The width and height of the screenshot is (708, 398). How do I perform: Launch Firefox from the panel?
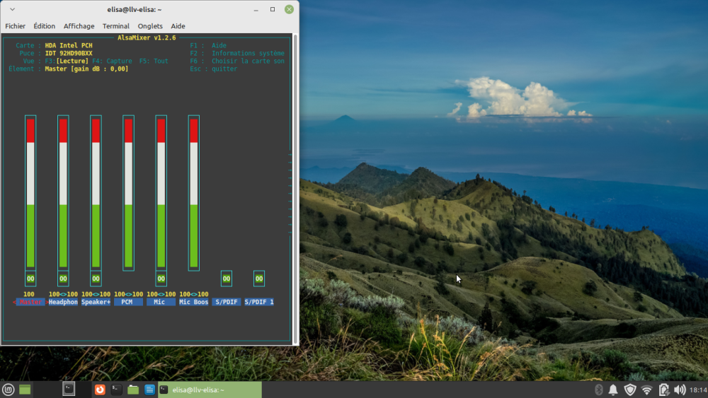(x=100, y=390)
